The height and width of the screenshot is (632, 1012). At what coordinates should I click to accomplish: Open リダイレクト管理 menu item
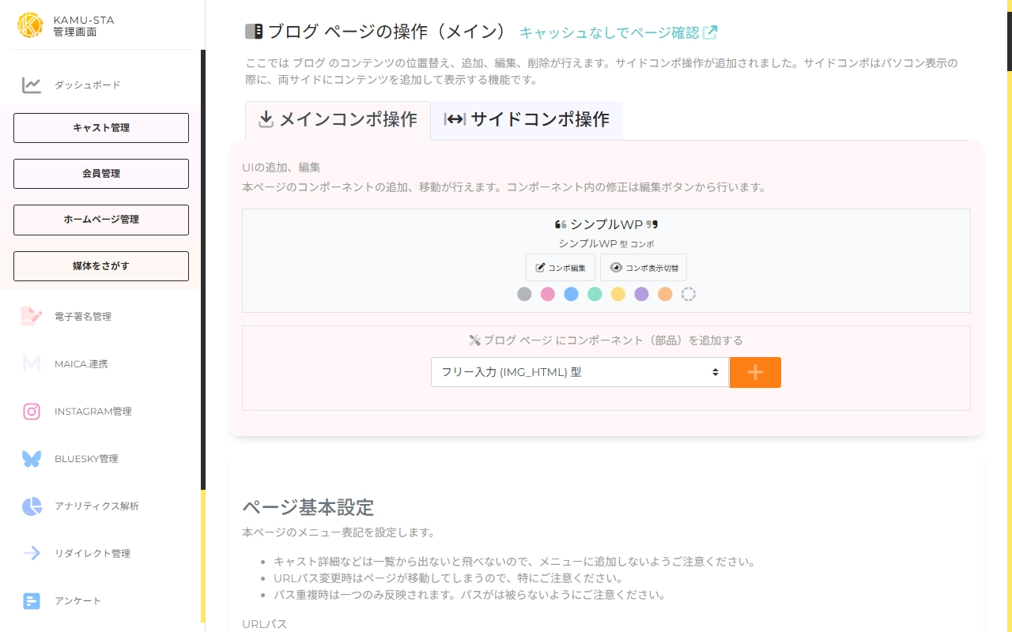coord(93,554)
